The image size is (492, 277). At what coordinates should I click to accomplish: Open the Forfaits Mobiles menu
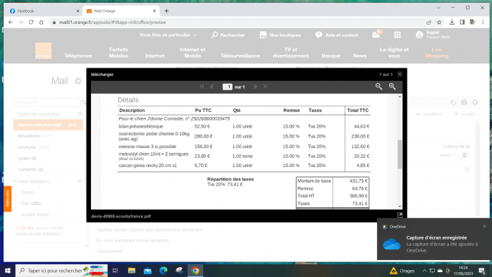[118, 52]
